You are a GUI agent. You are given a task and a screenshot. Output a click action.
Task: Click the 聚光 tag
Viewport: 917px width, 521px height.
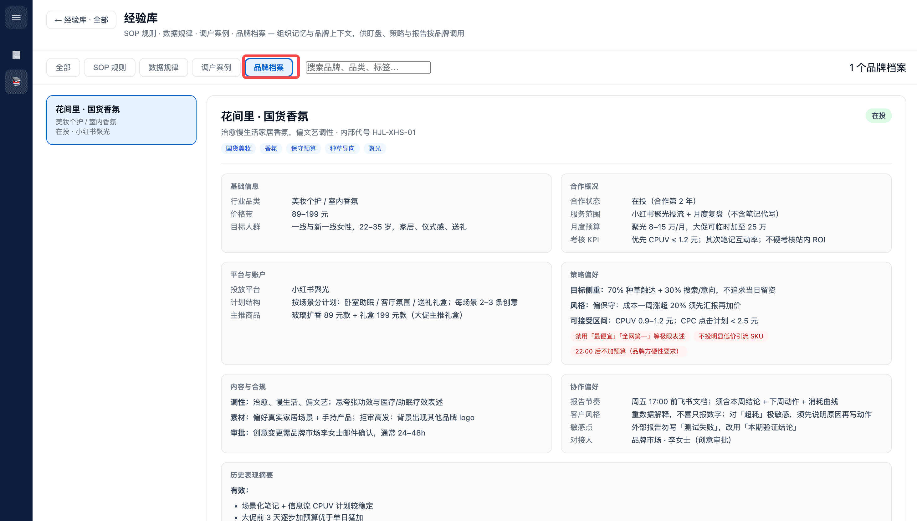(x=375, y=148)
